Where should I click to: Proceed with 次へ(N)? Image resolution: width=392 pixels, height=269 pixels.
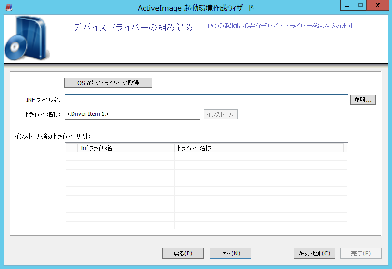tap(230, 253)
